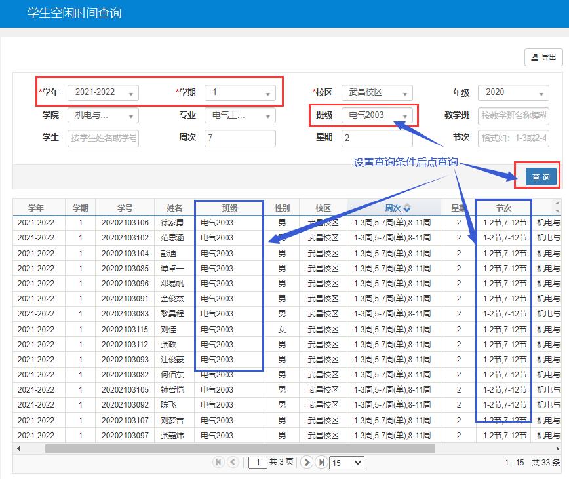The image size is (569, 479).
Task: Click the 学号 column header
Action: pyautogui.click(x=125, y=208)
